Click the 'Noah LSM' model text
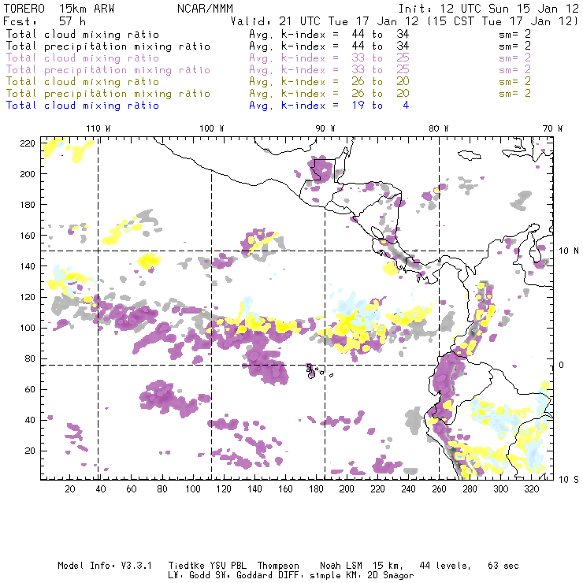The image size is (583, 583). point(341,566)
